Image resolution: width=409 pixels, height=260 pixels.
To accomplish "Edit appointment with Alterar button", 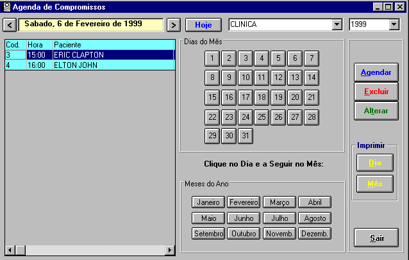I will click(x=376, y=111).
